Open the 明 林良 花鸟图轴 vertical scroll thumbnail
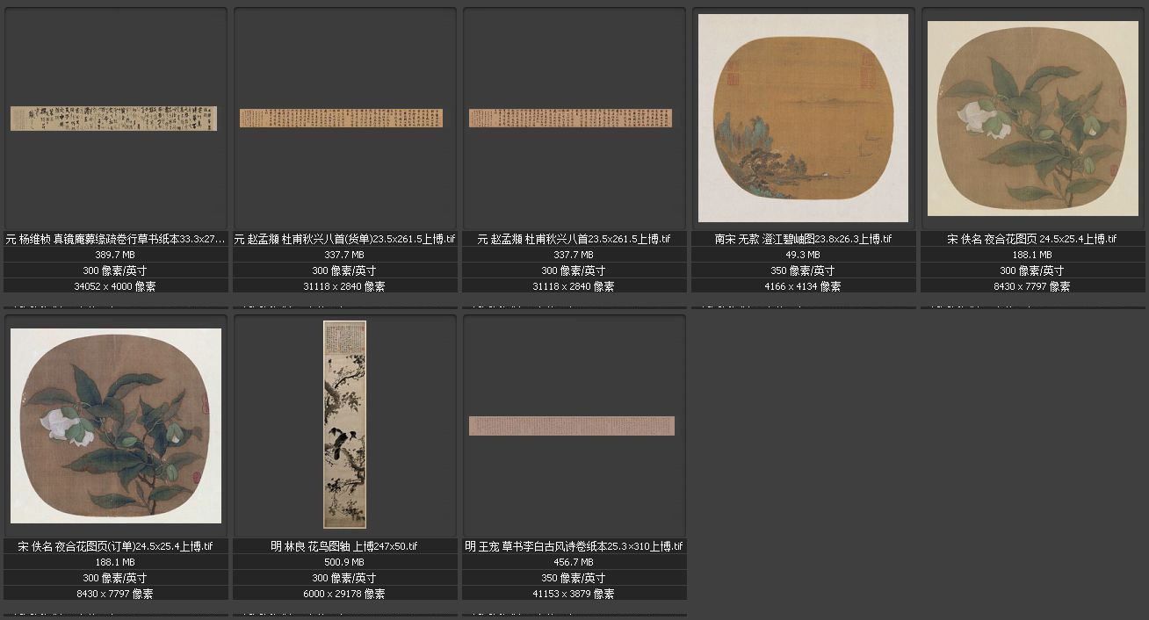Screen dimensions: 1149x620 click(344, 425)
